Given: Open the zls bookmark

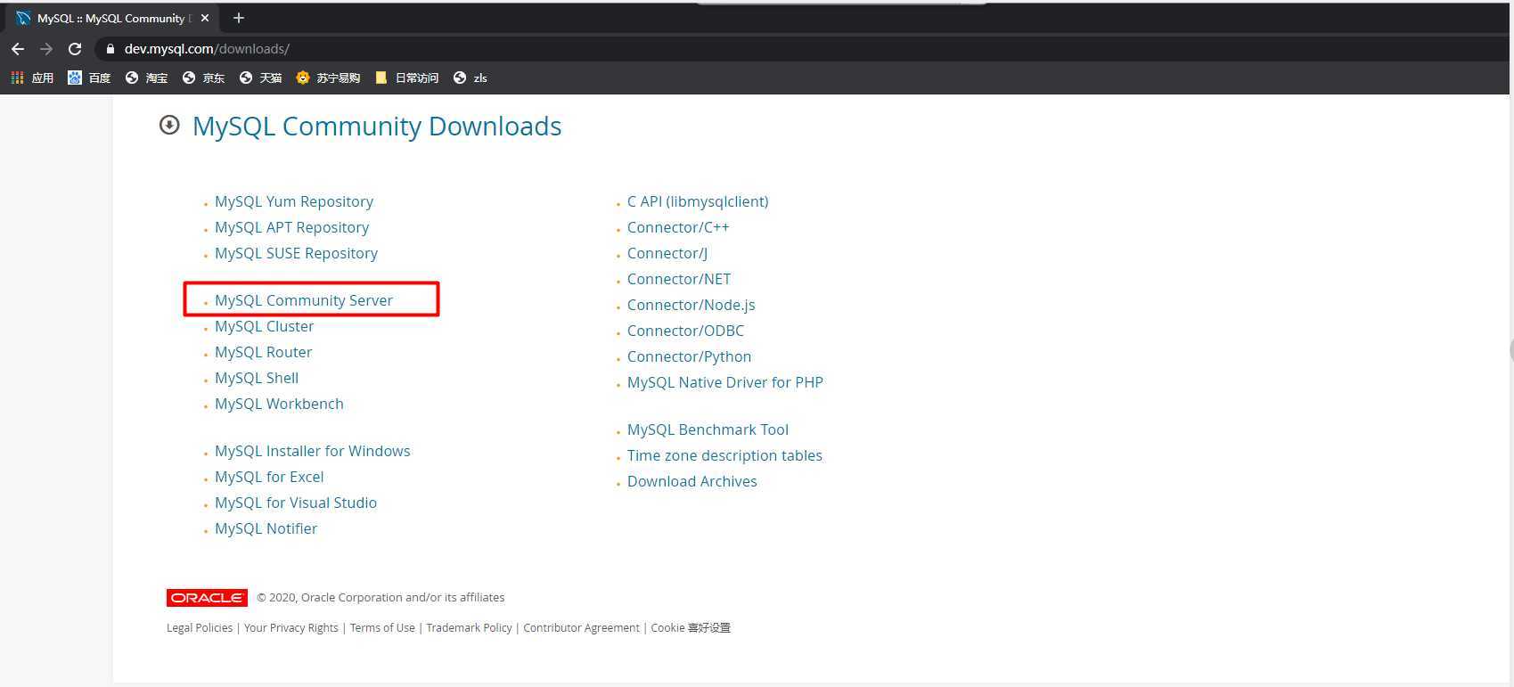Looking at the screenshot, I should (471, 78).
